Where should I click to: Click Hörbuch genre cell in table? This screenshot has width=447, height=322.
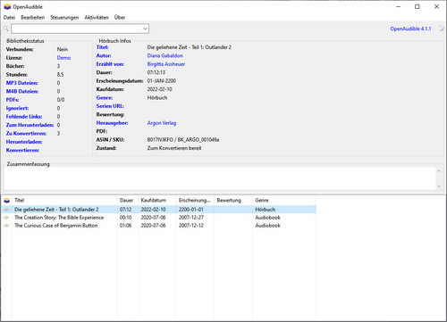[266, 210]
